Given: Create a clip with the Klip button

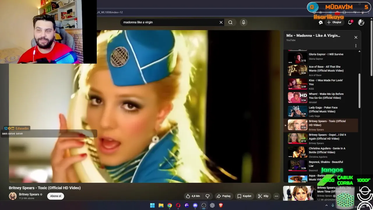Looking at the screenshot, I should click(263, 196).
